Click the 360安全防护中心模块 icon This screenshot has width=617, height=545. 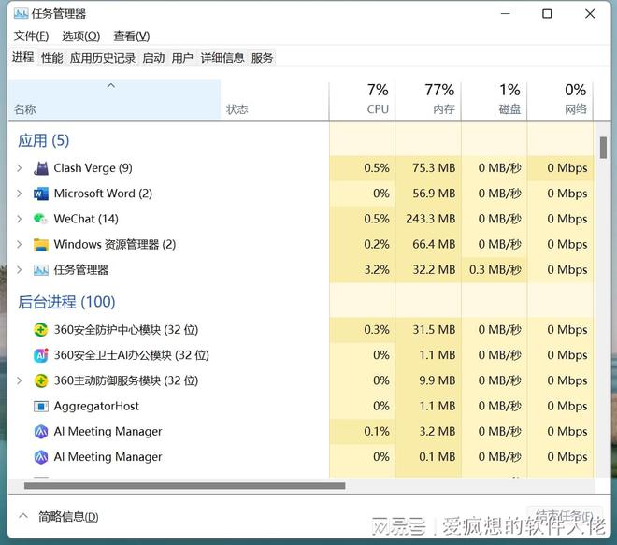[x=41, y=330]
